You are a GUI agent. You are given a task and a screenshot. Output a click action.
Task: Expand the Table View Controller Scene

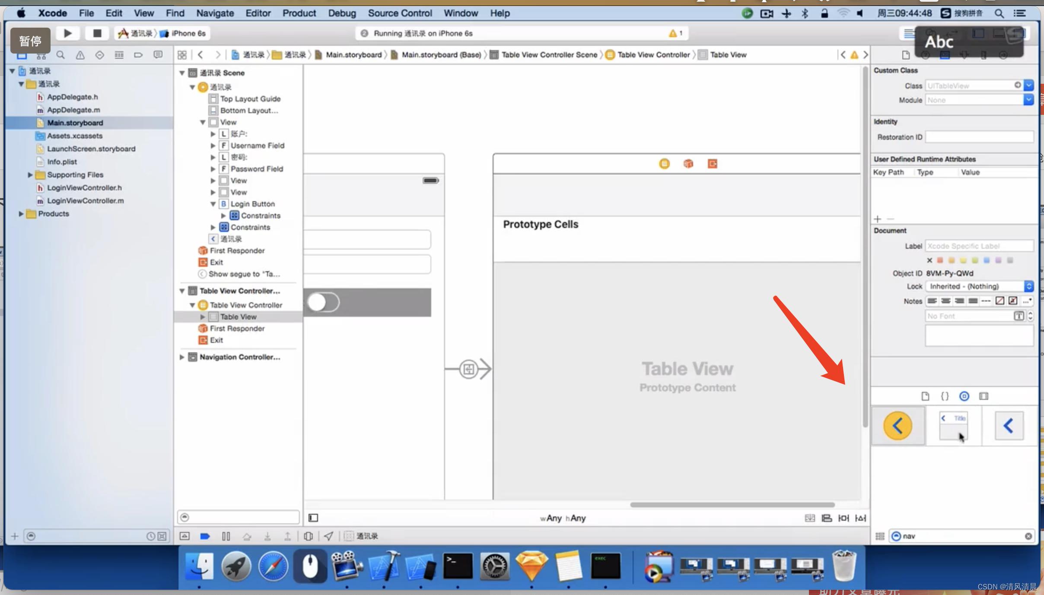182,290
